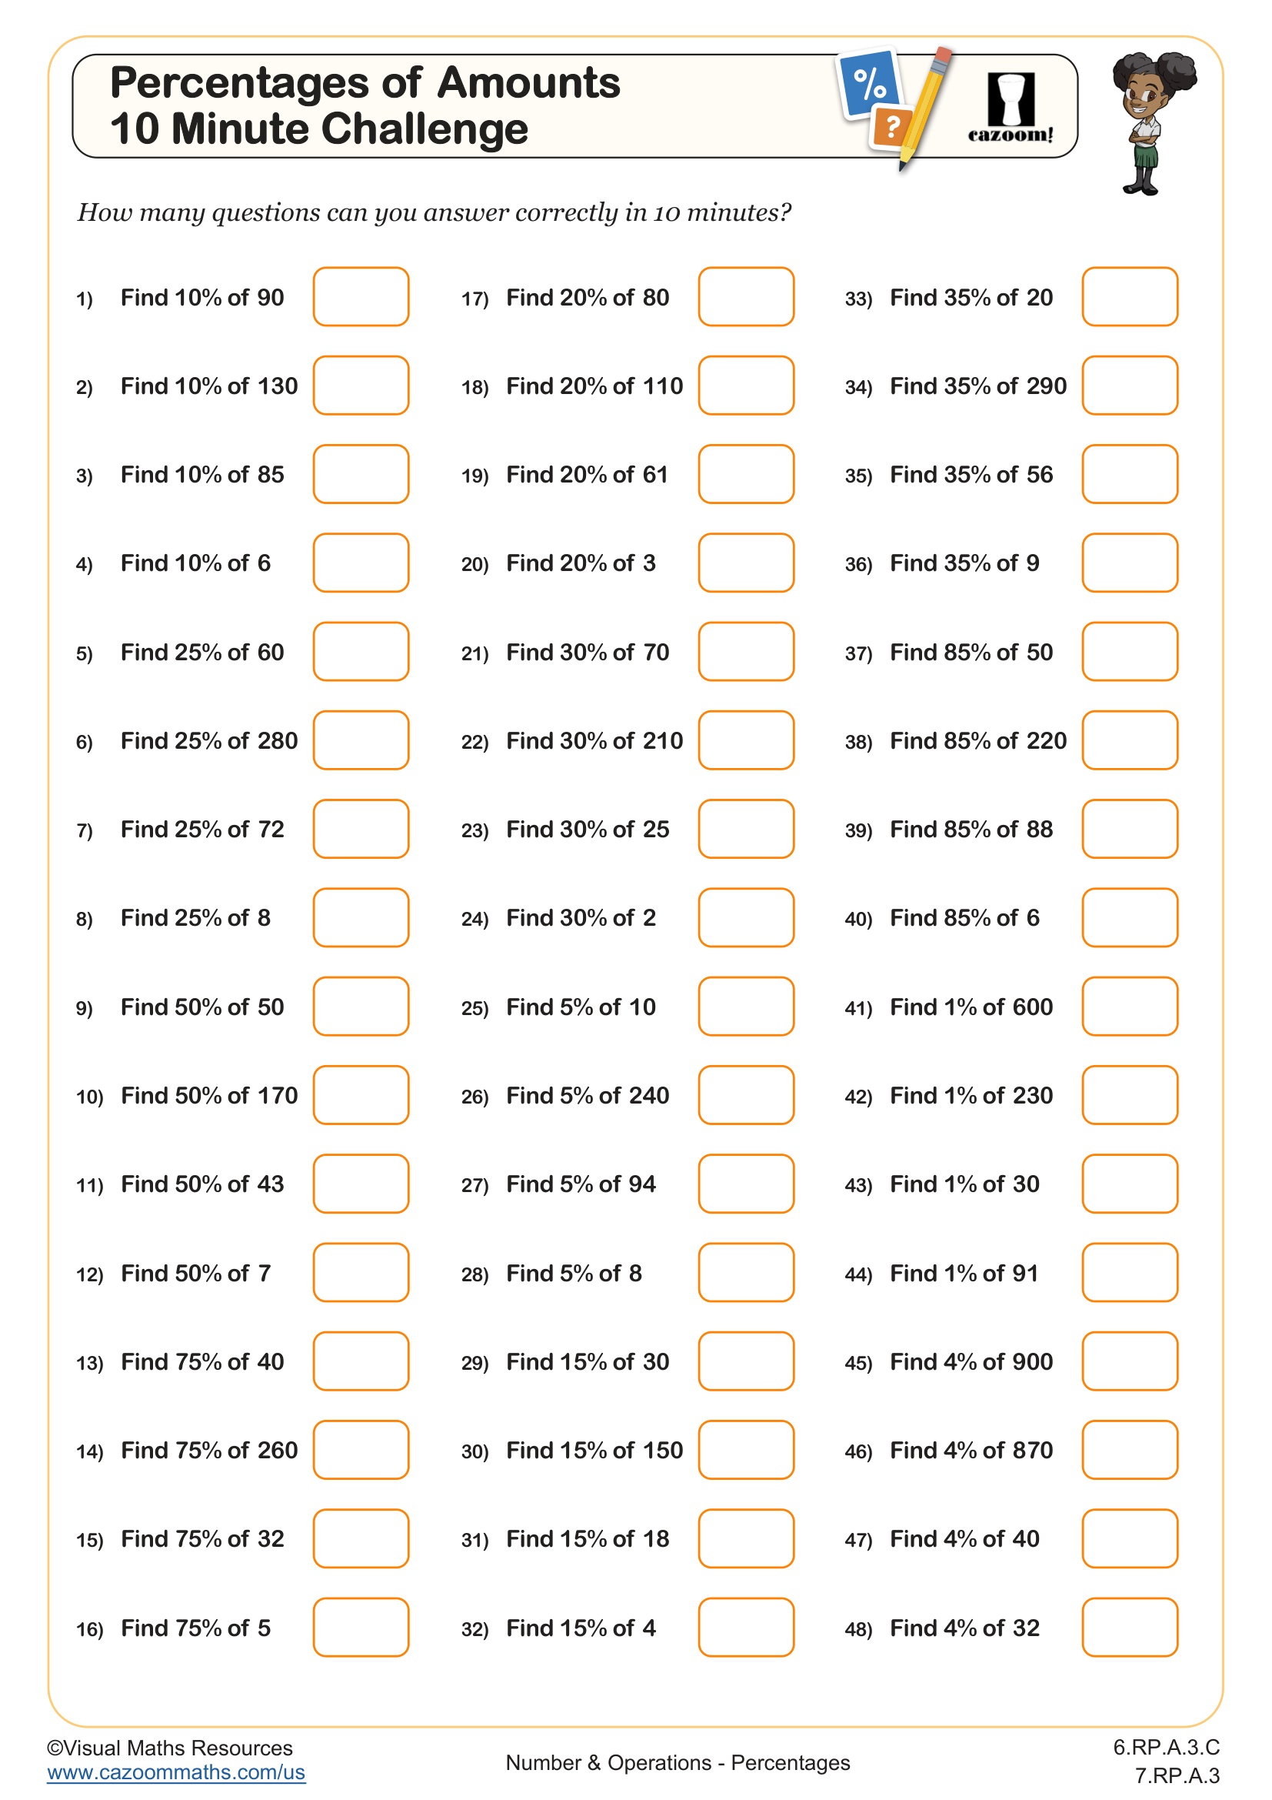Screen dimensions: 1272x1800
Task: Open the www.cazoommaths.com/us link
Action: [175, 1772]
